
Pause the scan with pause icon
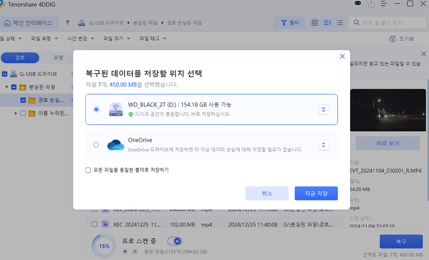[x=135, y=251]
